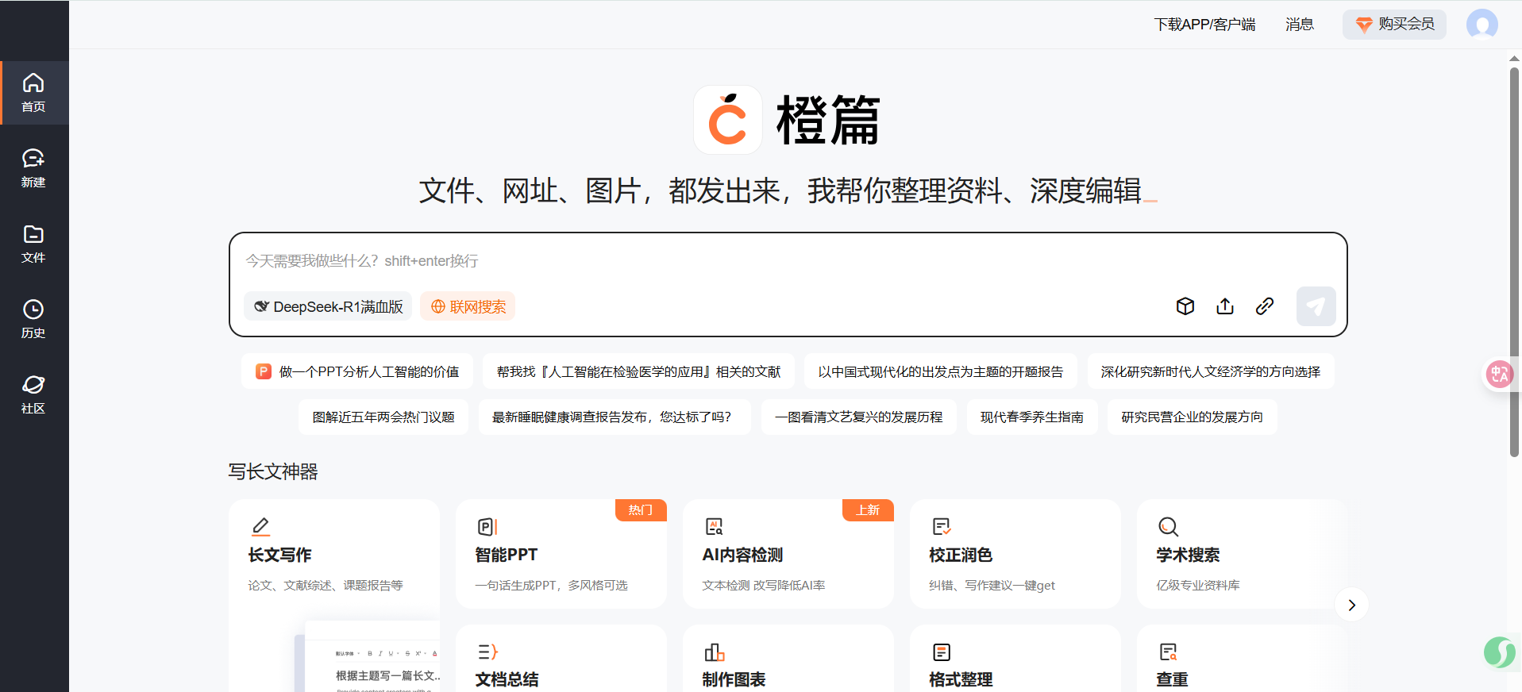Click the link attachment icon

(x=1265, y=306)
